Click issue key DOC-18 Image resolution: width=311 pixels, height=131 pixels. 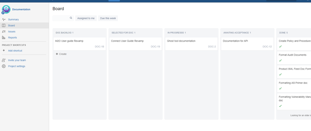click(99, 47)
